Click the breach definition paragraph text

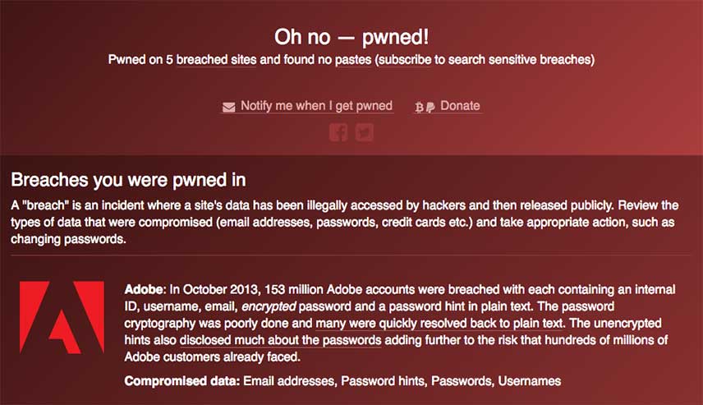point(344,223)
